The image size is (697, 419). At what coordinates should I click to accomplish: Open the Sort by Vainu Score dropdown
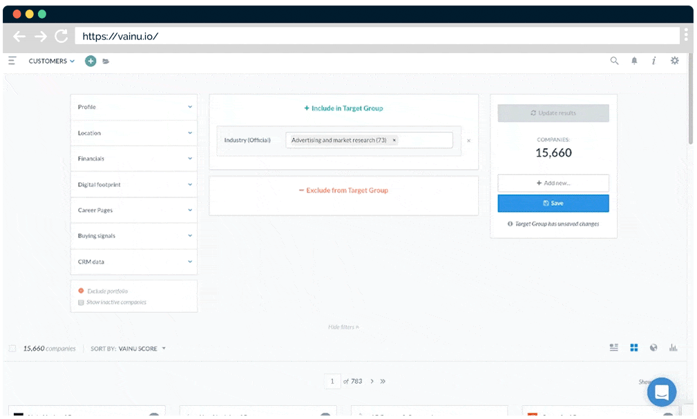pyautogui.click(x=128, y=349)
